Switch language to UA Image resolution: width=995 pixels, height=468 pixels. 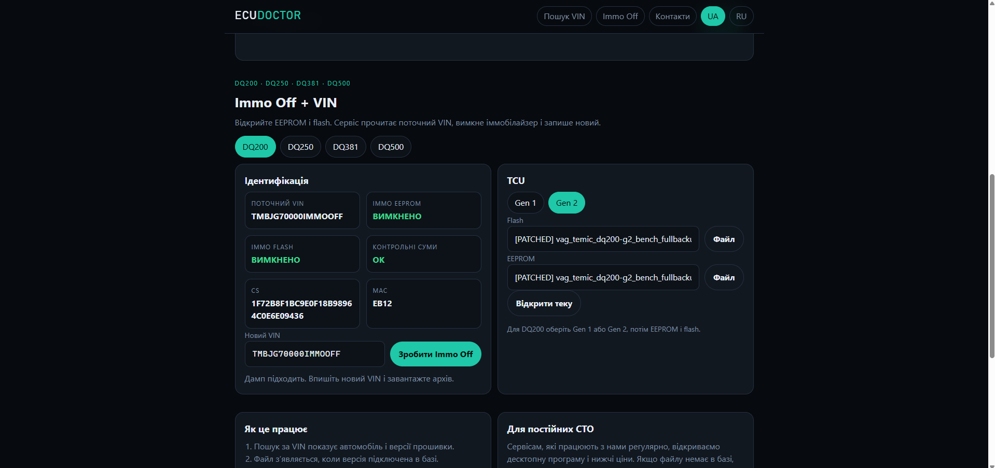pyautogui.click(x=713, y=16)
